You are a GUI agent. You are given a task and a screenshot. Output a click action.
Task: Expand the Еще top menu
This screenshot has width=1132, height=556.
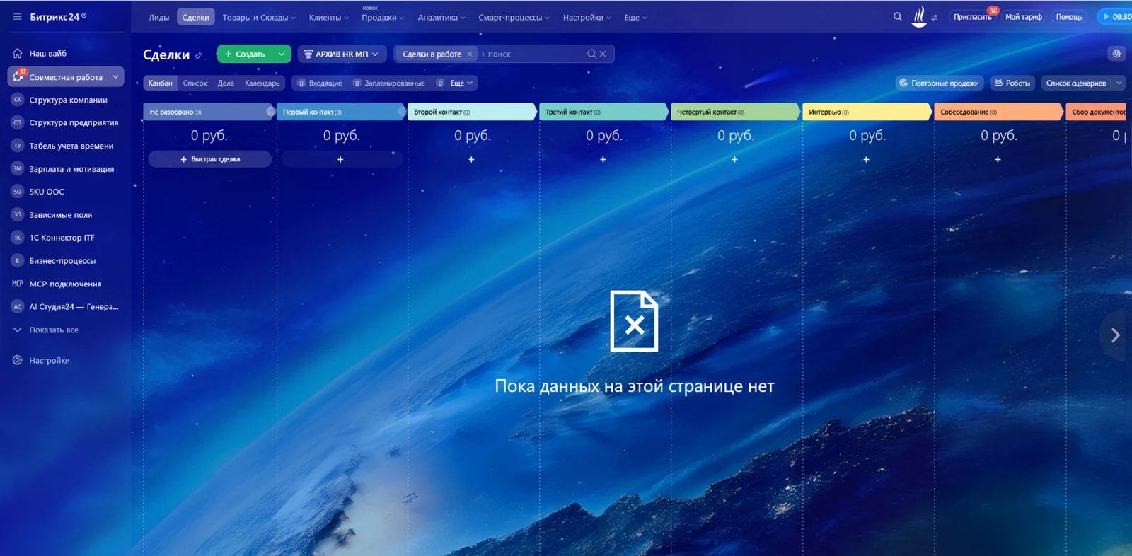tap(635, 17)
